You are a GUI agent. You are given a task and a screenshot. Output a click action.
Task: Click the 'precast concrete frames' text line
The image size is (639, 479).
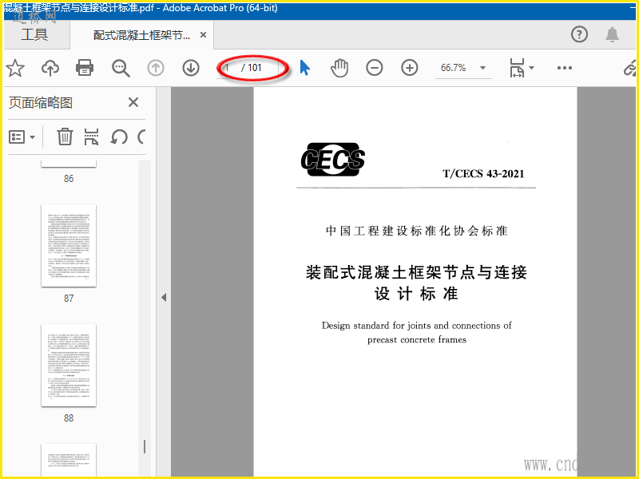[x=416, y=340]
